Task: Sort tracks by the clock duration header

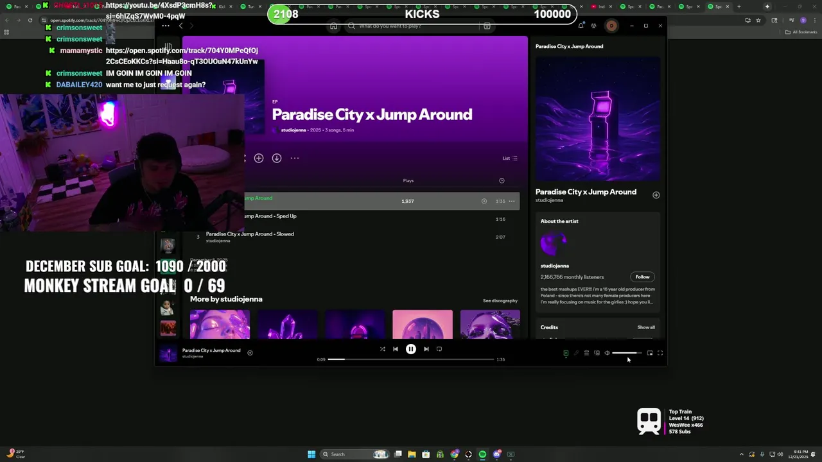Action: pyautogui.click(x=502, y=180)
